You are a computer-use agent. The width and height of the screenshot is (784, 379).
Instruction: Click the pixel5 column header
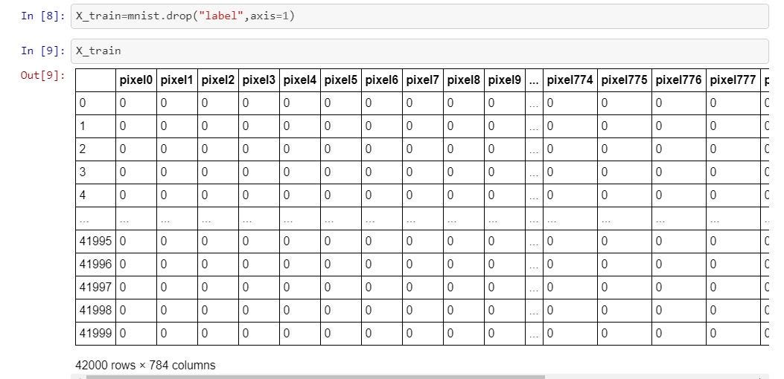[341, 80]
